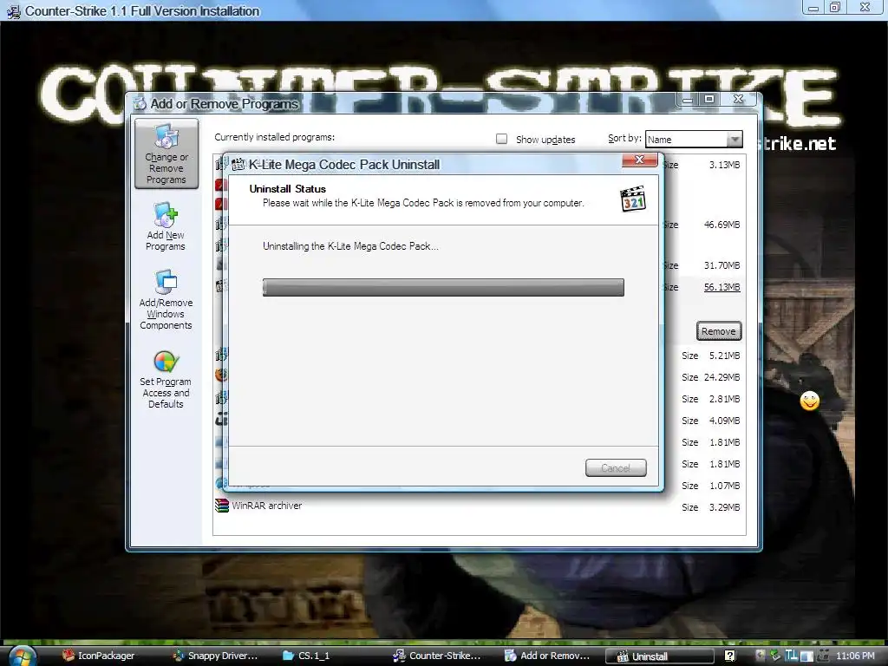The width and height of the screenshot is (888, 666).
Task: Maximize the Add or Remove Programs window
Action: coord(709,99)
